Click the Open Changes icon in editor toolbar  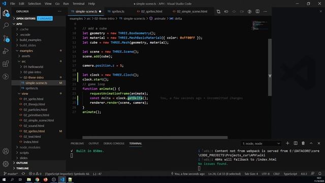point(218,12)
